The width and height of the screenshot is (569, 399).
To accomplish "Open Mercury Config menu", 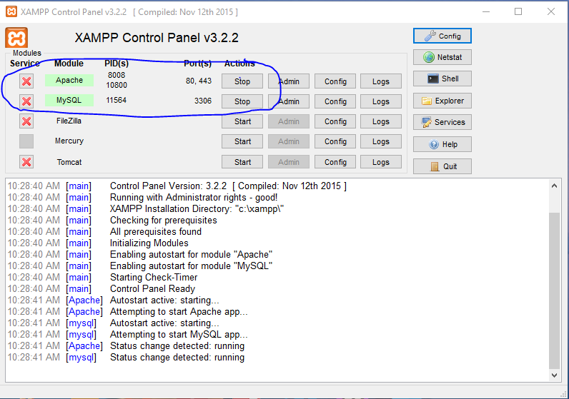I will point(335,141).
